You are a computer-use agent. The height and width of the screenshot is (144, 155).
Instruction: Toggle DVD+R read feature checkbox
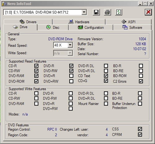pos(71,76)
